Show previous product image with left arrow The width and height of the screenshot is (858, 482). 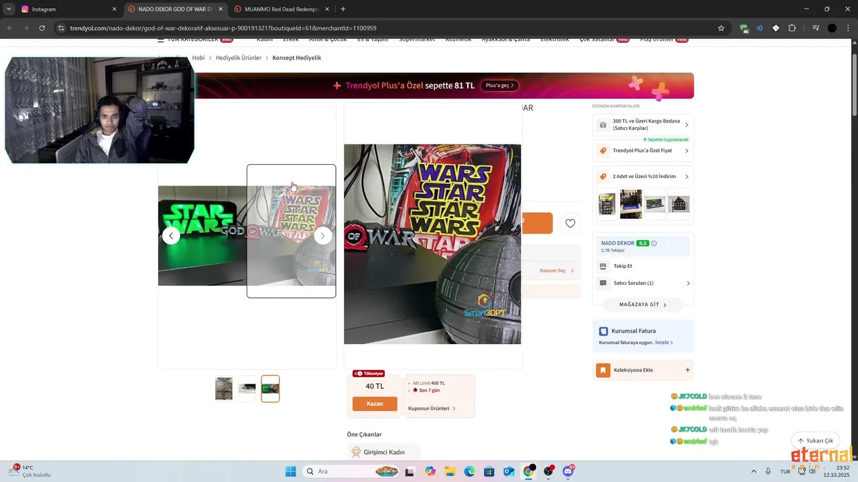(171, 236)
